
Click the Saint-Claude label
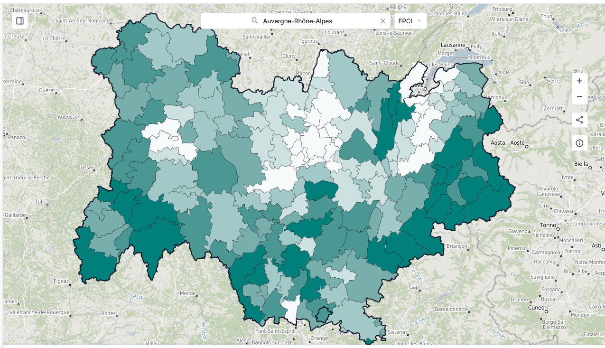(x=385, y=63)
